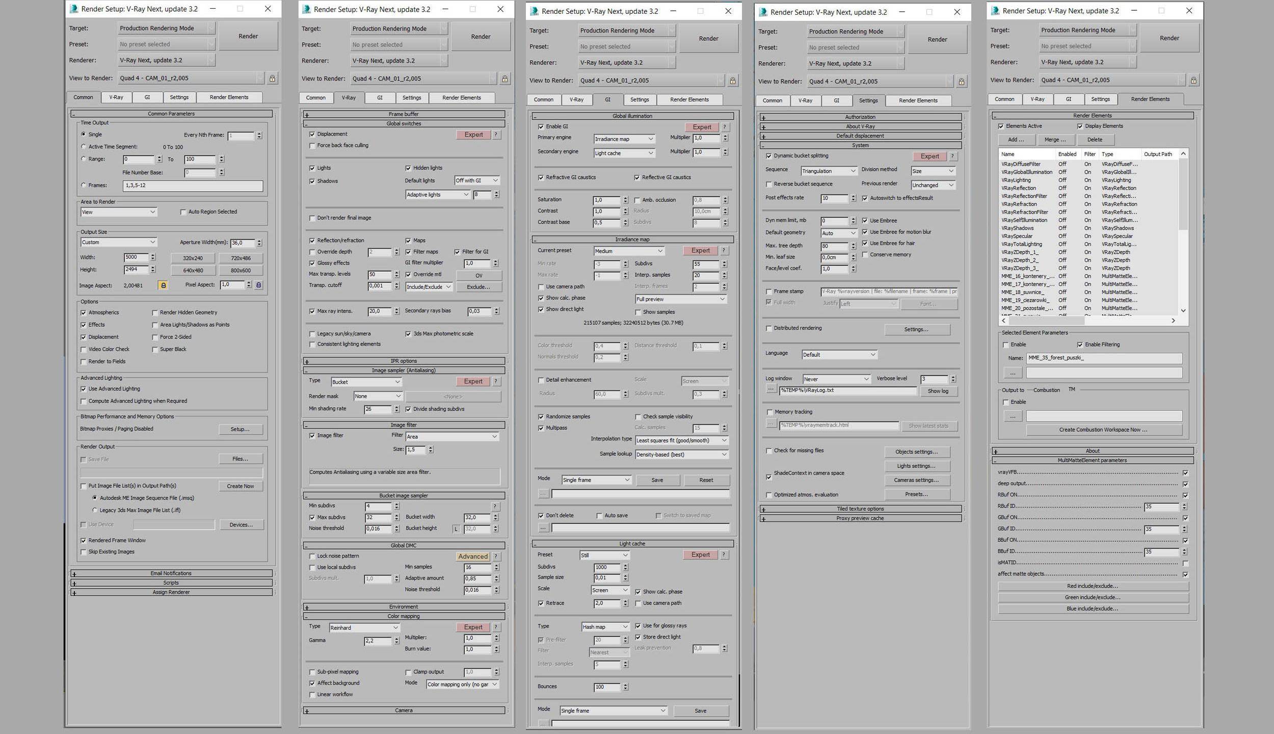Open help for Color mapping rollout
This screenshot has width=1274, height=734.
496,627
